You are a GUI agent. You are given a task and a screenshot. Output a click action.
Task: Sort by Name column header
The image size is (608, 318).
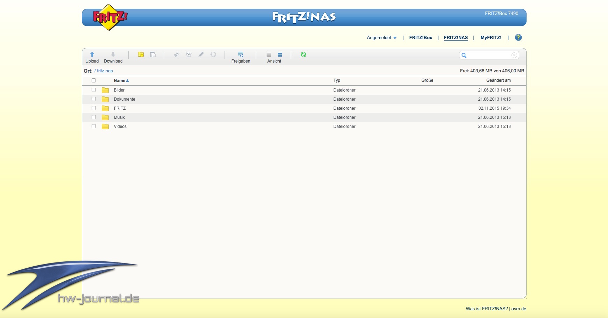point(121,81)
